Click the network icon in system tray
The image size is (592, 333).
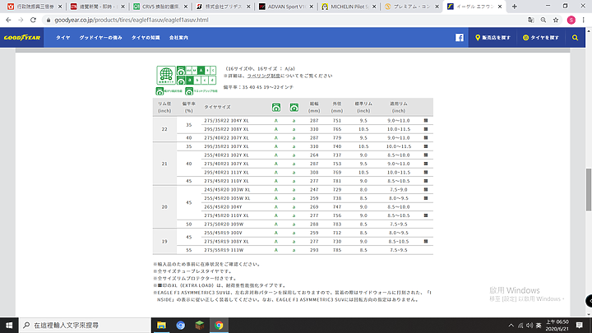click(x=520, y=325)
